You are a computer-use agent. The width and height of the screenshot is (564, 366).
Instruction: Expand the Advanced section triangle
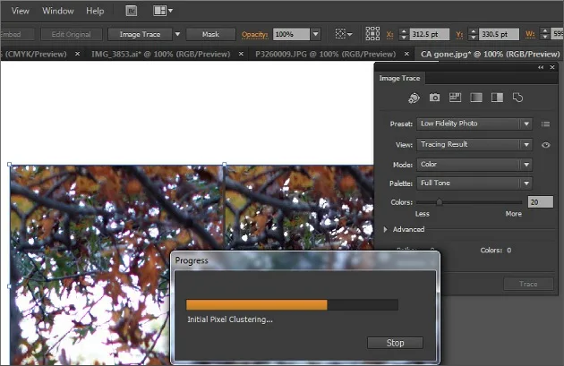tap(385, 229)
